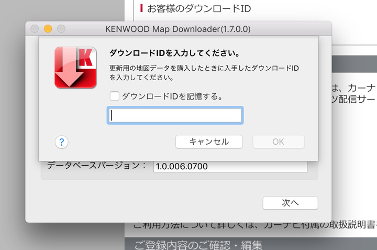Image resolution: width=377 pixels, height=250 pixels.
Task: Focus the download ID input field
Action: tap(175, 115)
